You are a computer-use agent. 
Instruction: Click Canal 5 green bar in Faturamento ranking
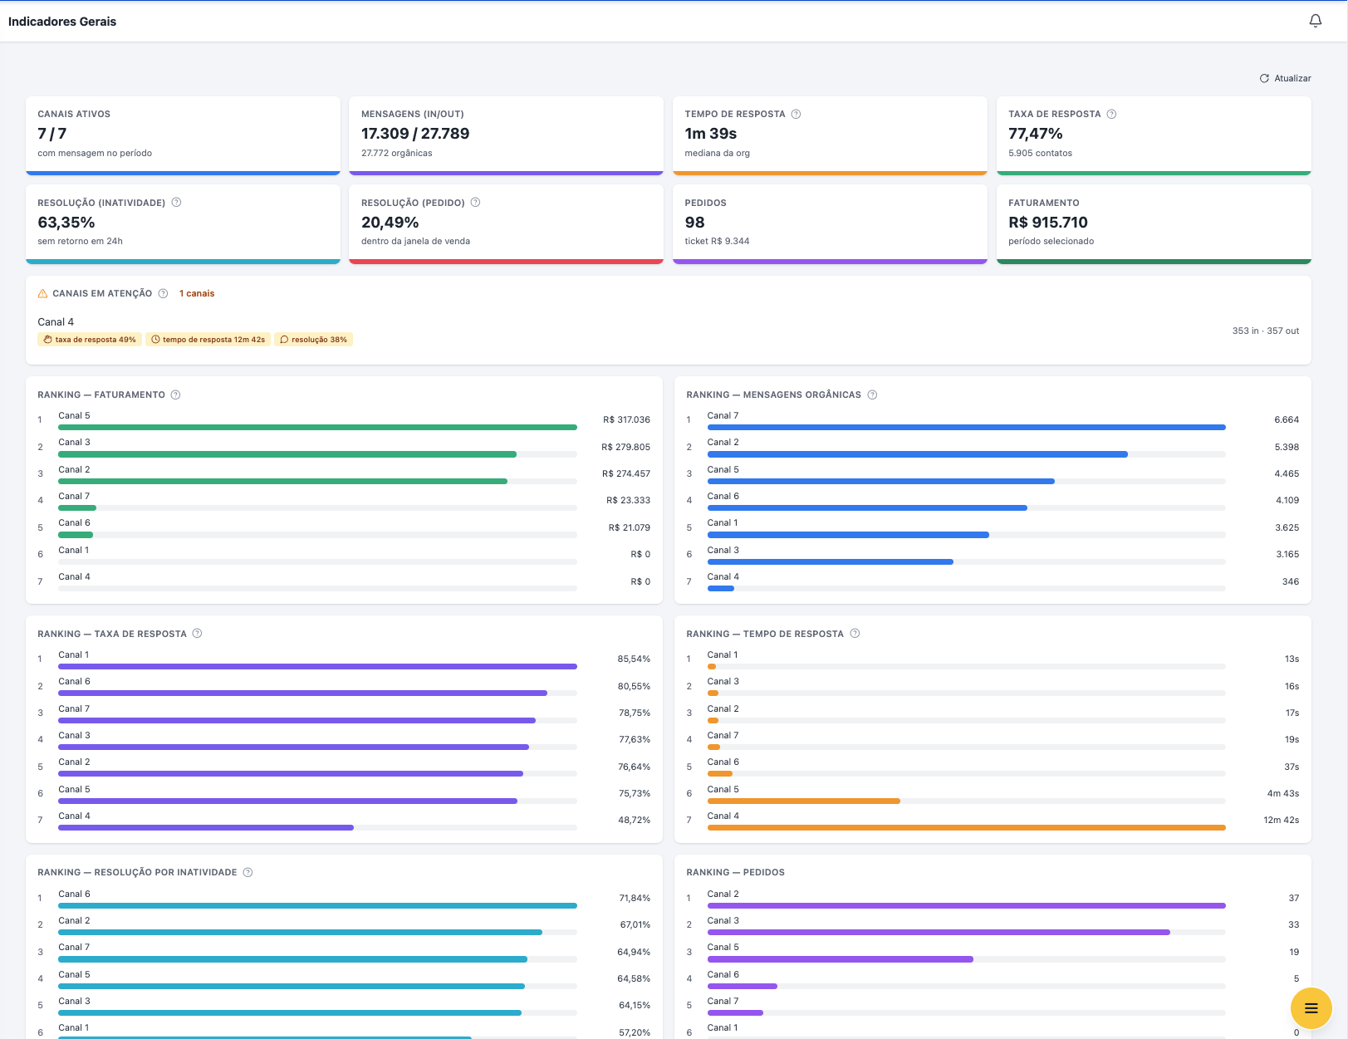(317, 428)
